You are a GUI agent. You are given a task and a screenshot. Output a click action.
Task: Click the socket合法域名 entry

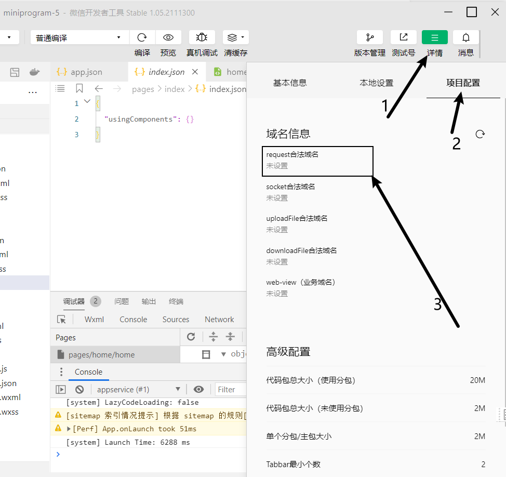[290, 192]
